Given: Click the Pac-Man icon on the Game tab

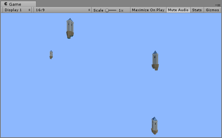Looking at the screenshot, I should click(6, 4).
